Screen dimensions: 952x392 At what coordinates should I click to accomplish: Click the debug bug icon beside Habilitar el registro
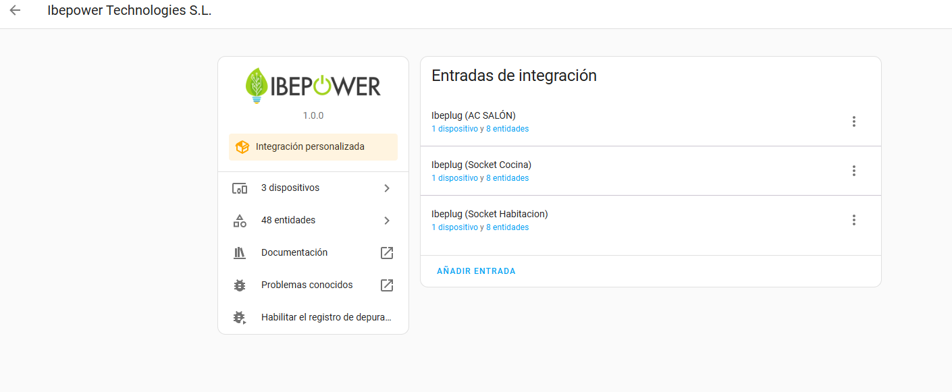[240, 318]
